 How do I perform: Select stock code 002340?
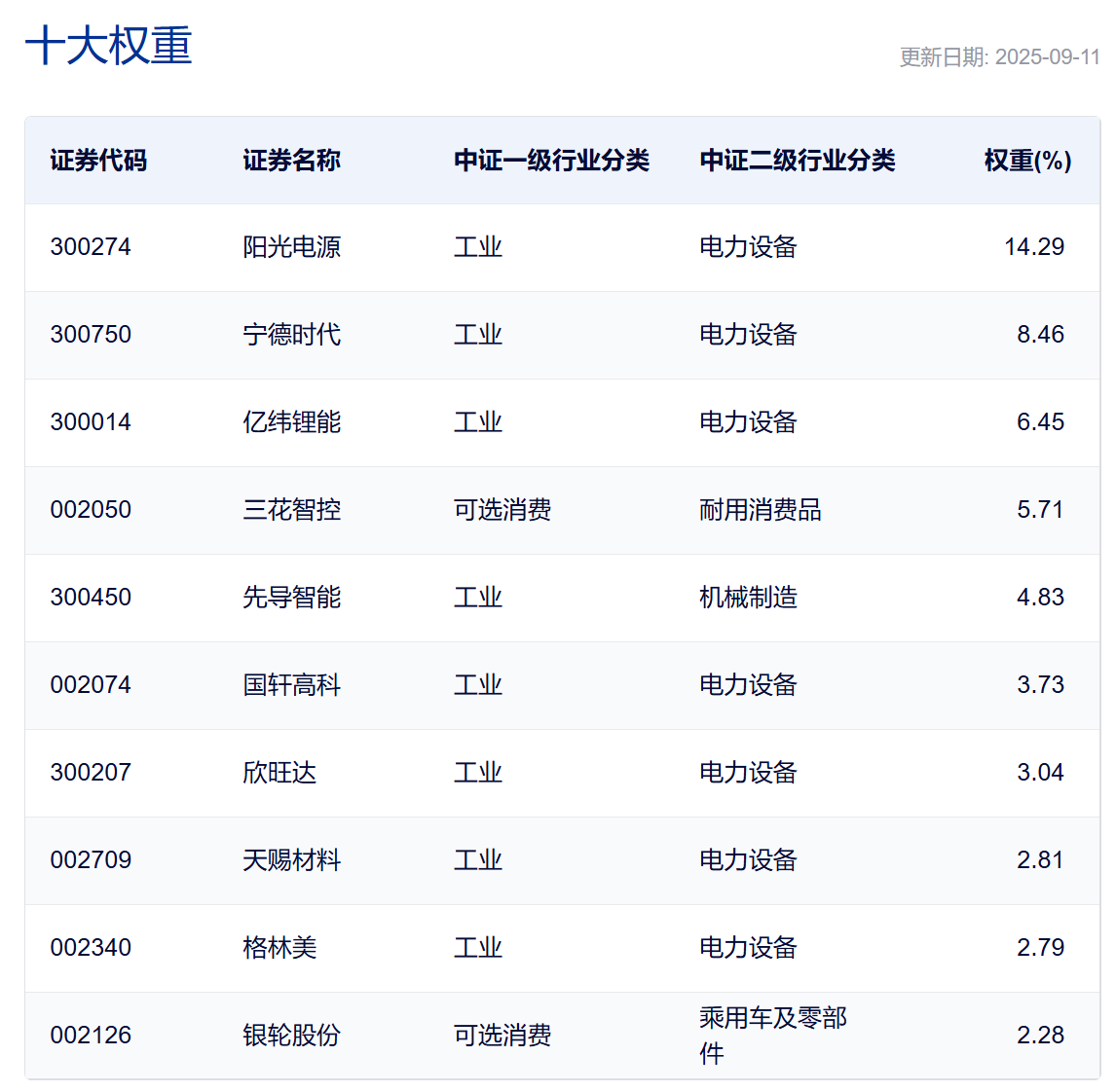(x=91, y=948)
